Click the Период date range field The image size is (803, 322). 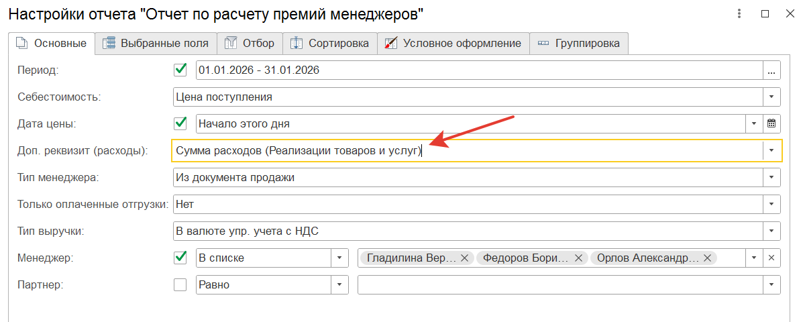(480, 70)
